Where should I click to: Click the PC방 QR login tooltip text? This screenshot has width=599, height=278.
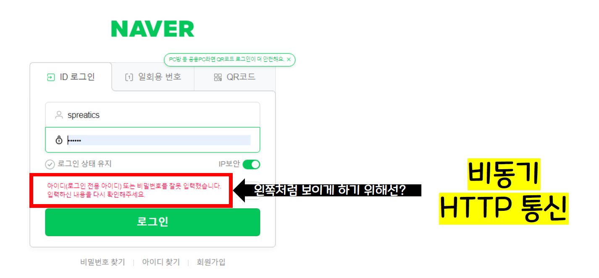[226, 60]
